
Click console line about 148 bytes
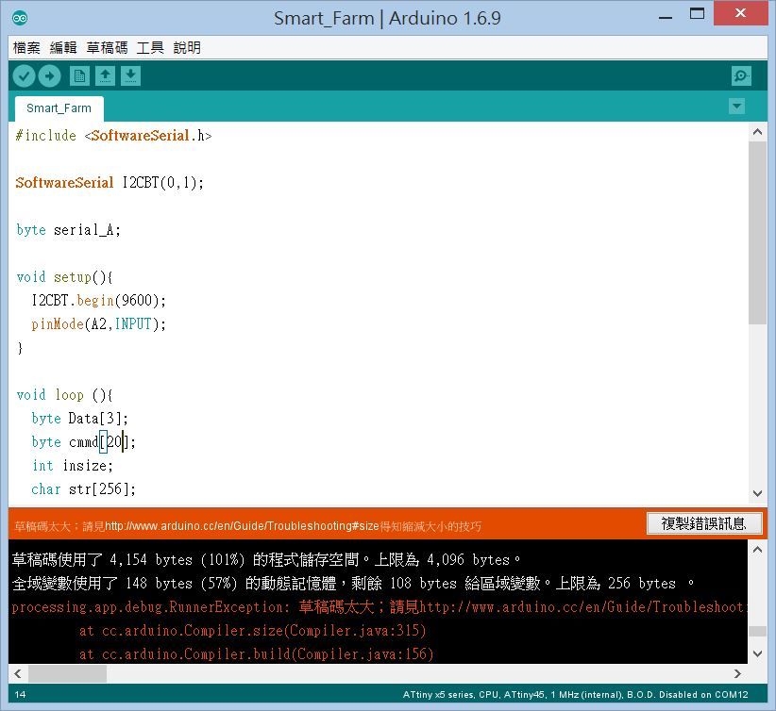pyautogui.click(x=353, y=584)
